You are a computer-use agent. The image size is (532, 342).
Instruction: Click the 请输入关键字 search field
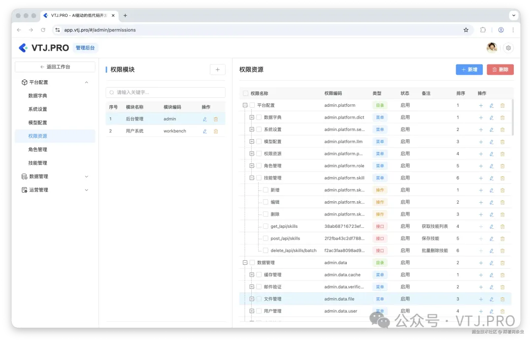click(165, 92)
